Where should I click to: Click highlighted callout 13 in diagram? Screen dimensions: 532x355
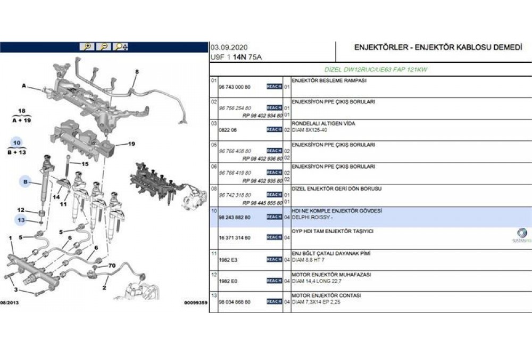(x=21, y=220)
